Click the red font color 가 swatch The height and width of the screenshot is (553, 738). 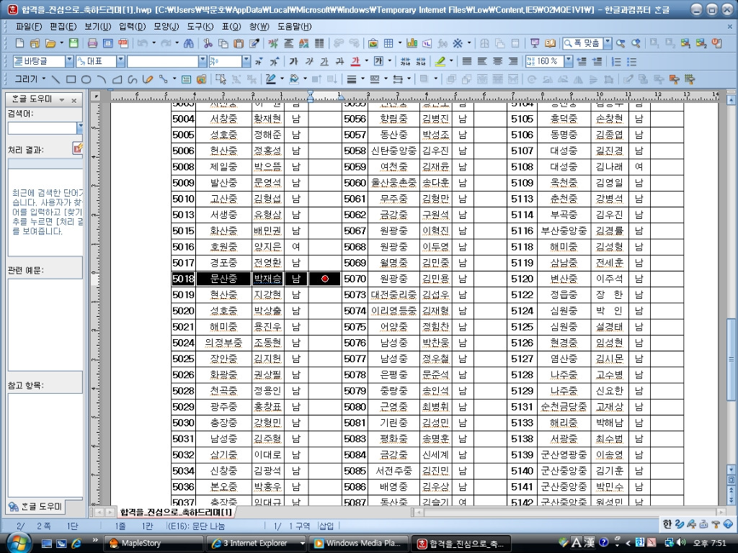tap(355, 61)
